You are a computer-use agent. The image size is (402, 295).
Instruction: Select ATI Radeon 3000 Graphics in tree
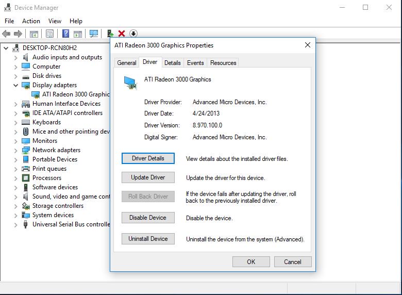[75, 94]
